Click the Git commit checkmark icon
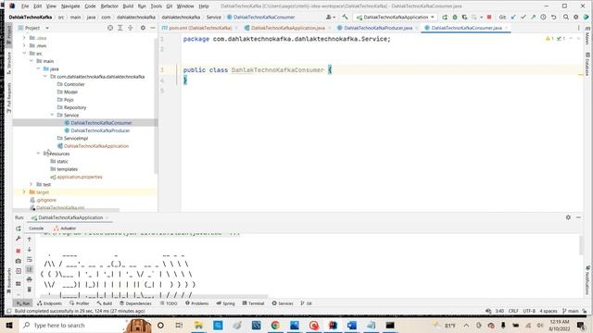 click(x=523, y=17)
